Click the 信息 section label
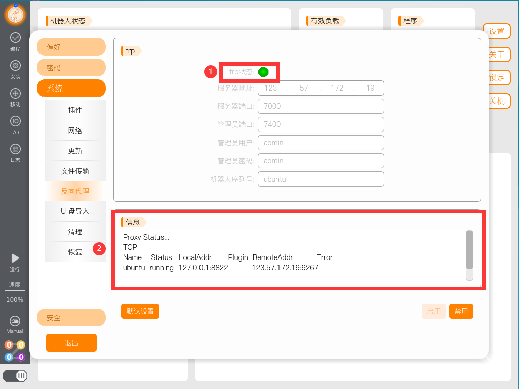This screenshot has height=389, width=519. click(133, 222)
